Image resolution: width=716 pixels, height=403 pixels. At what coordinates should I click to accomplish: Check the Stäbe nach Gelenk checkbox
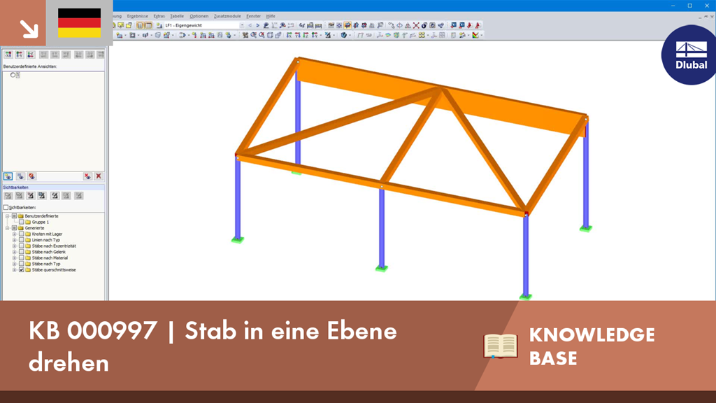pyautogui.click(x=22, y=252)
